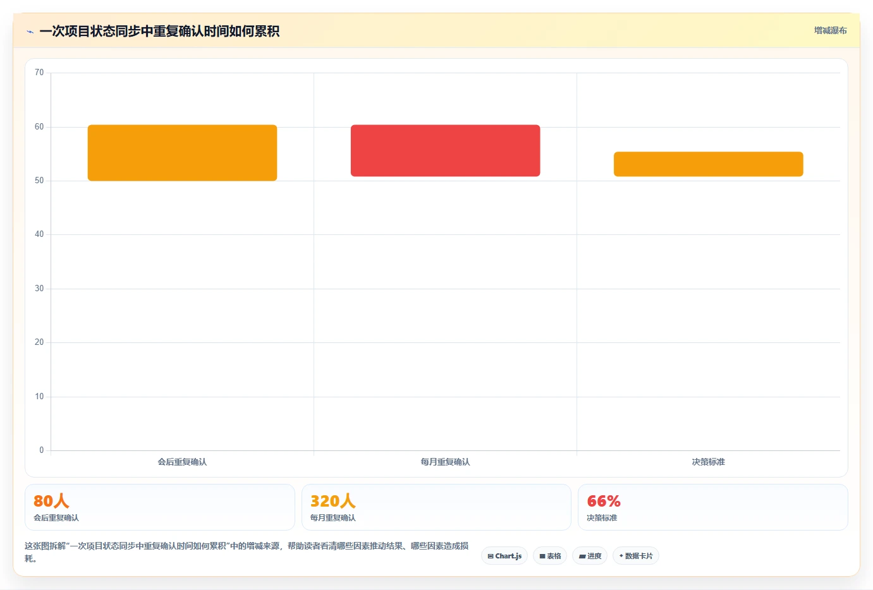The height and width of the screenshot is (590, 873).
Task: Click the 70 y-axis tick label
Action: pos(39,73)
